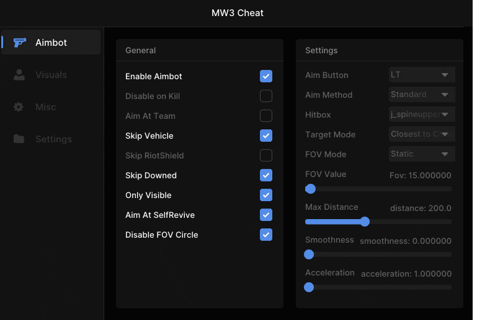Click the Smoothness slider handle
Viewport: 477px width, 320px height.
coord(309,254)
